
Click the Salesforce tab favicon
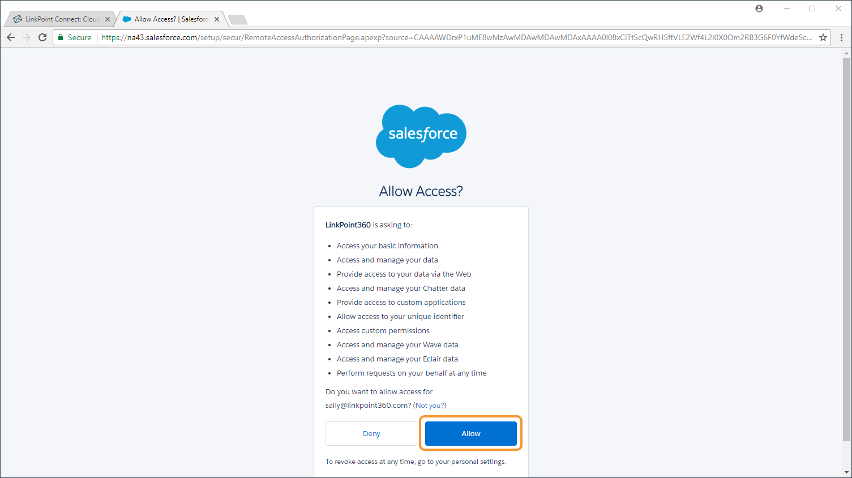[127, 19]
